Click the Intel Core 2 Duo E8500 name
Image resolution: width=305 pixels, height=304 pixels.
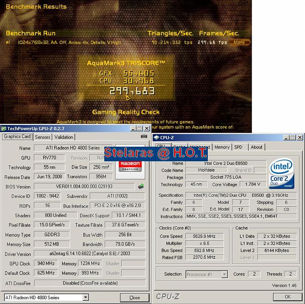(226, 163)
